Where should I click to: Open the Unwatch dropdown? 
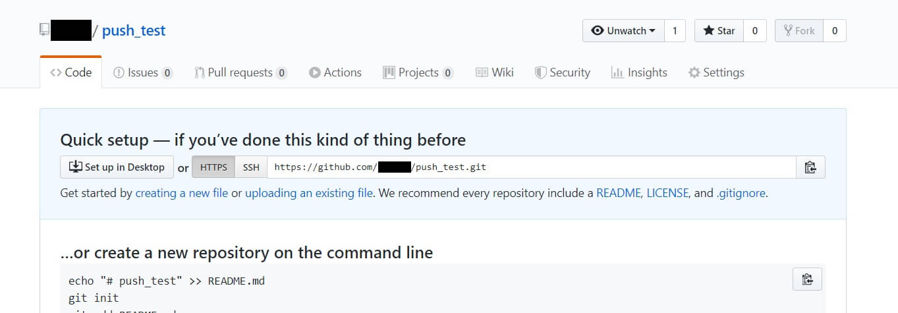(x=623, y=31)
